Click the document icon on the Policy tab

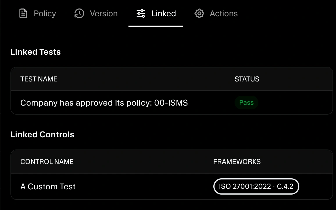click(23, 13)
